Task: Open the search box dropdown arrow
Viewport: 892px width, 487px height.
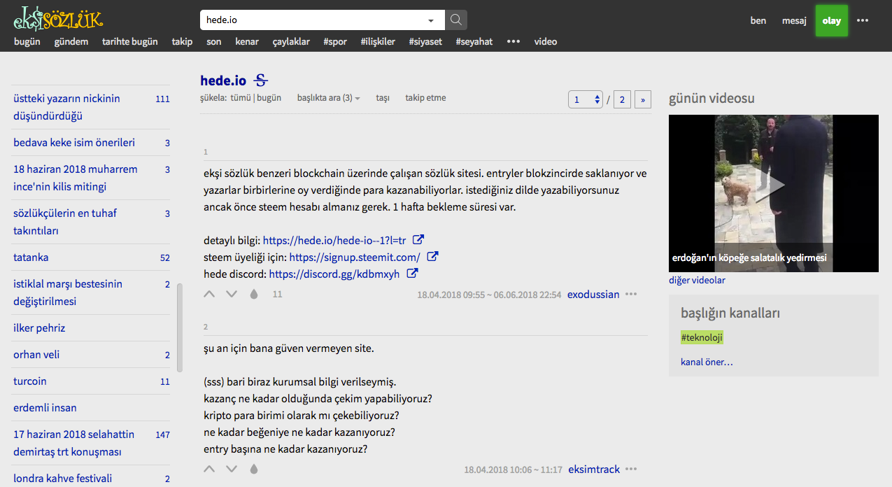Action: [431, 20]
